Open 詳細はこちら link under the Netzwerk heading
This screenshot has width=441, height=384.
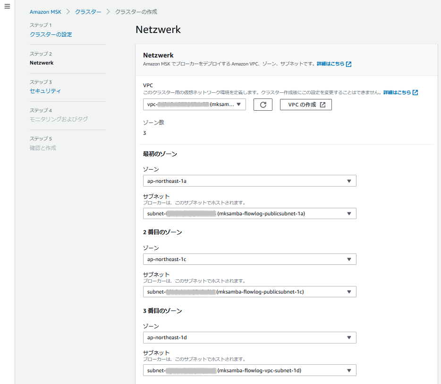click(x=331, y=64)
